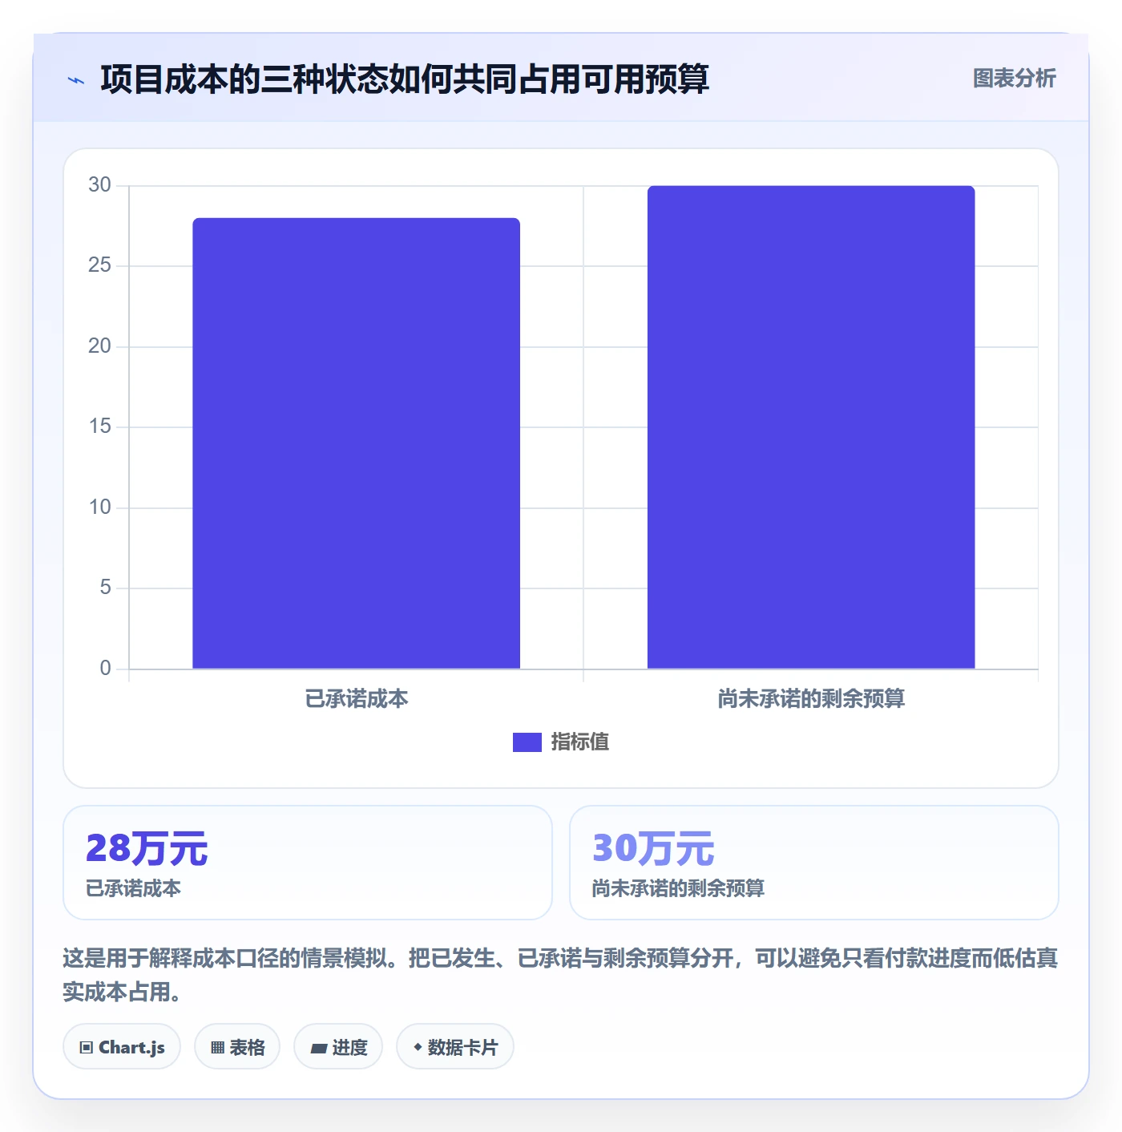Image resolution: width=1122 pixels, height=1132 pixels.
Task: Select the 表格 tag chip
Action: 237,1047
